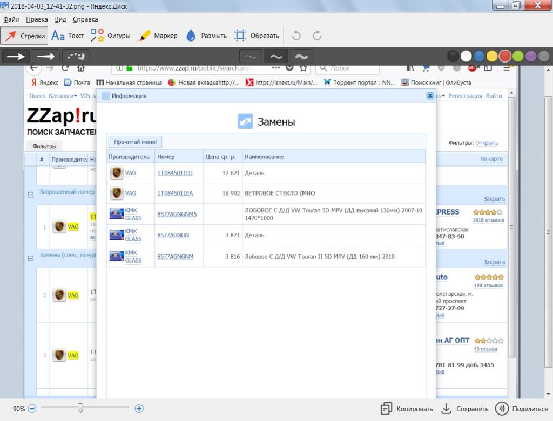Click KMK Glass logo in 8577AGNGNM5 row

coord(117,214)
